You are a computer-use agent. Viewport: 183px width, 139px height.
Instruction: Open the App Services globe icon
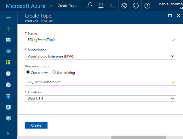point(8,85)
